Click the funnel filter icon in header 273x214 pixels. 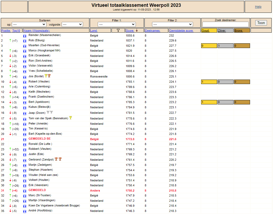118,31
